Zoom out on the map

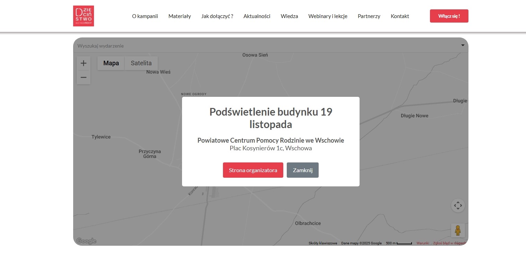coord(84,77)
